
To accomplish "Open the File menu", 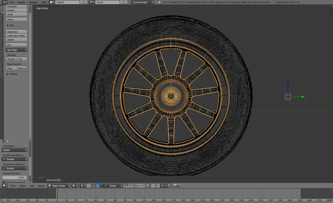I will coord(12,2).
